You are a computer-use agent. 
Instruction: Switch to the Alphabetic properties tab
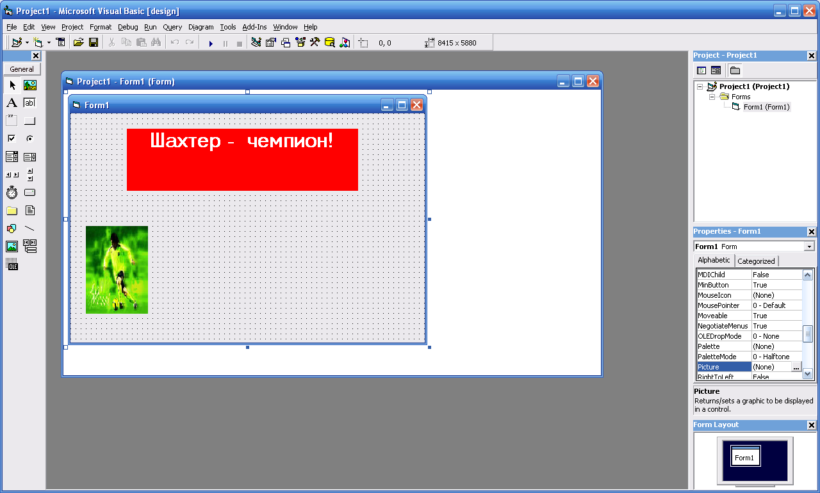(x=714, y=260)
